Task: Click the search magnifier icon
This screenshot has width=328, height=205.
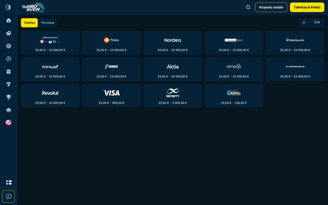Action: pos(248,7)
